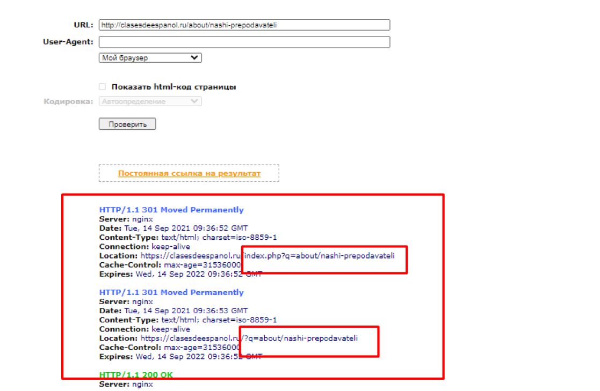600x391 pixels.
Task: Click the URL input field
Action: [x=244, y=25]
